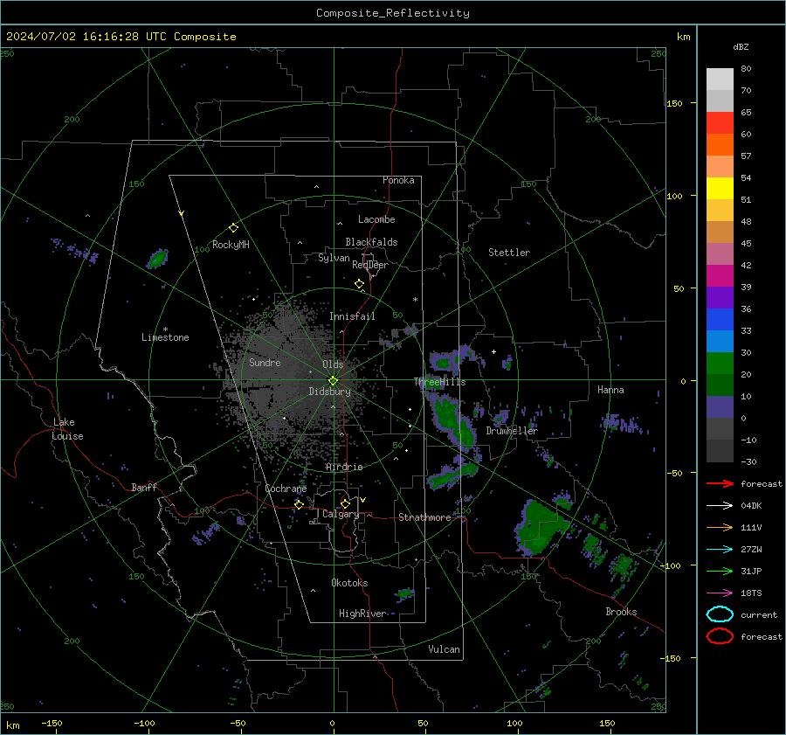Viewport: 786px width, 735px height.
Task: Click the Hanna city label
Action: [610, 390]
